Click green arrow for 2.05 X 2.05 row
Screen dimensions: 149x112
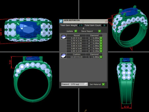point(101,51)
